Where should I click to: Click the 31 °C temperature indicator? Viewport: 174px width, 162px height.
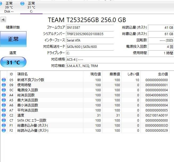click(13, 63)
